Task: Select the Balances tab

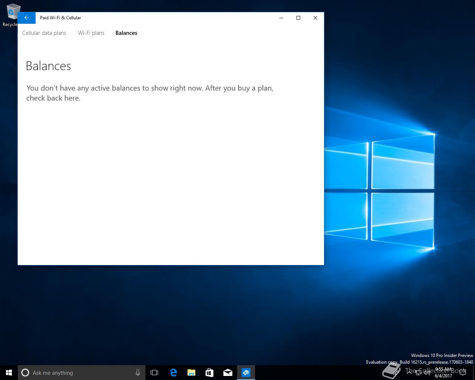Action: (x=126, y=33)
